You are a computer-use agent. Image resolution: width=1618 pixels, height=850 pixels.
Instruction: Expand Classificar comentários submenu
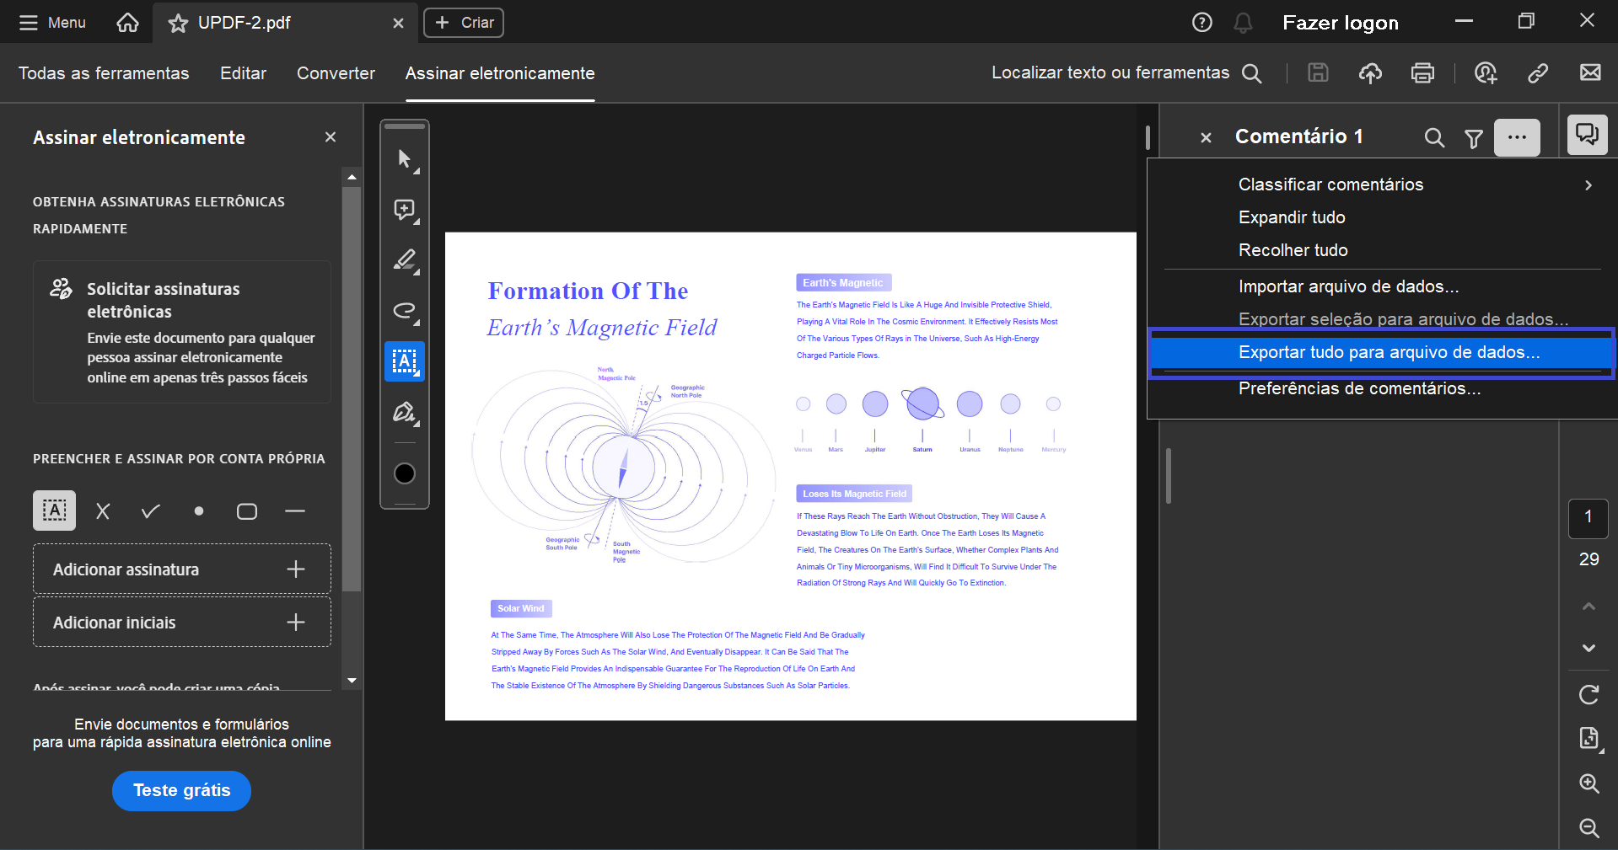pyautogui.click(x=1588, y=184)
